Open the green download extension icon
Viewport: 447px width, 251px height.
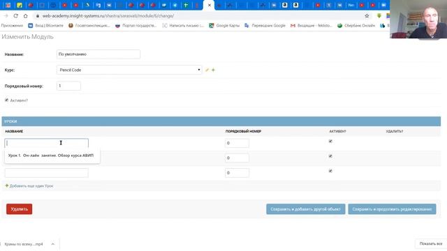coord(379,16)
